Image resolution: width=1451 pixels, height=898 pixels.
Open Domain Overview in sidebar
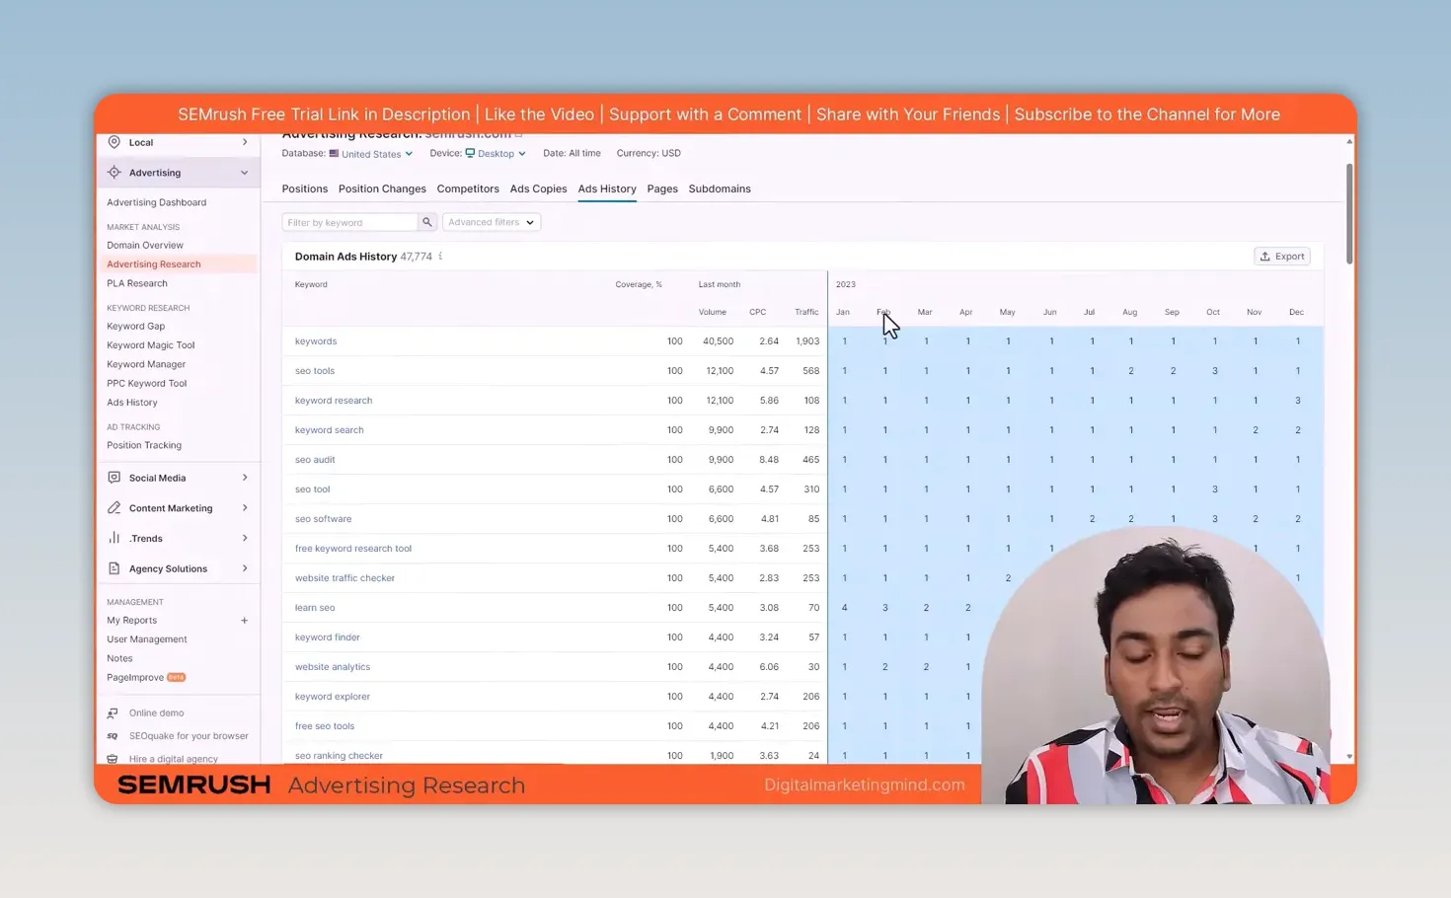[145, 245]
